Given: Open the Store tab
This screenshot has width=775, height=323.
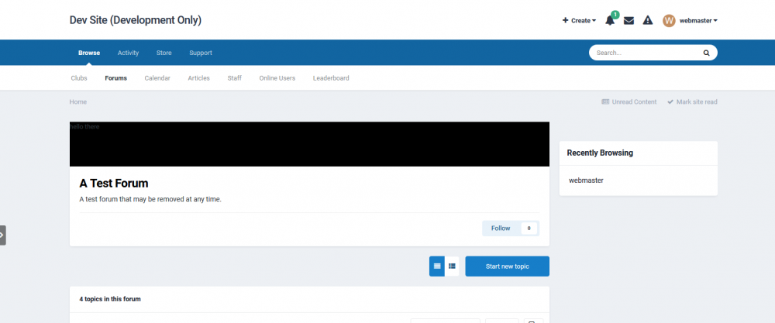Looking at the screenshot, I should pos(164,53).
